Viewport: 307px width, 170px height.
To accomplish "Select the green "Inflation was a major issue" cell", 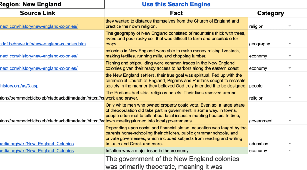I will coord(176,151).
